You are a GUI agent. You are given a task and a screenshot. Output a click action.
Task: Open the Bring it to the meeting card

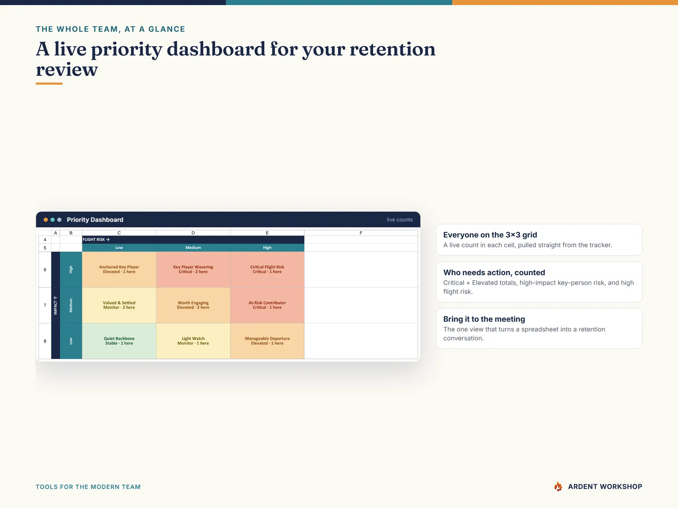539,329
